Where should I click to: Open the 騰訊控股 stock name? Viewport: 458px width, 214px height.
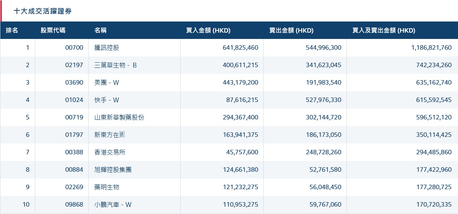click(x=107, y=48)
